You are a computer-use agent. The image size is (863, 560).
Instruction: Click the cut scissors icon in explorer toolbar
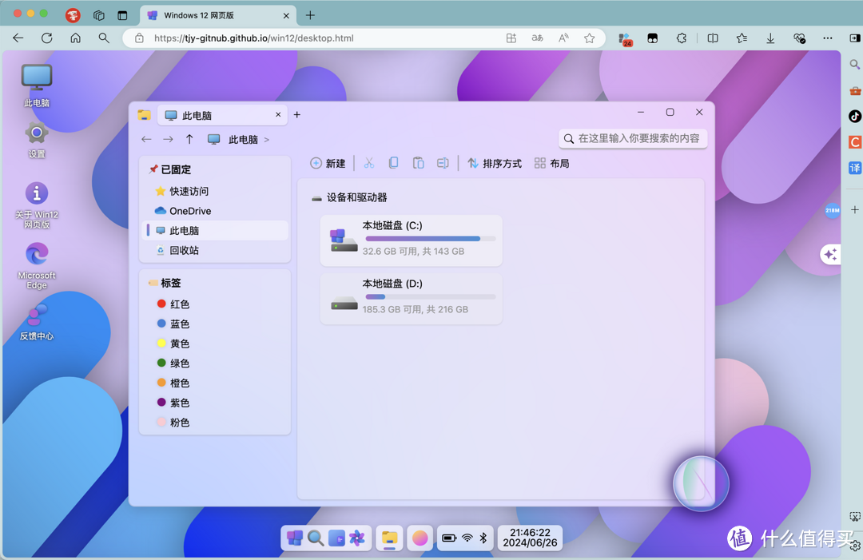[368, 164]
